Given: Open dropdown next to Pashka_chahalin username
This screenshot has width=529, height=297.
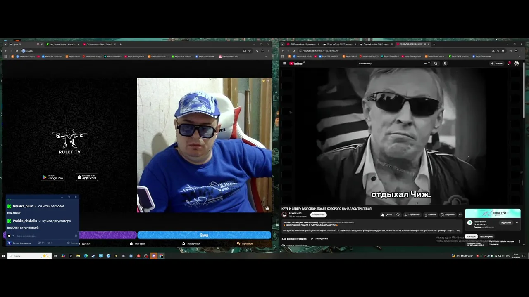Looking at the screenshot, I should click(39, 221).
